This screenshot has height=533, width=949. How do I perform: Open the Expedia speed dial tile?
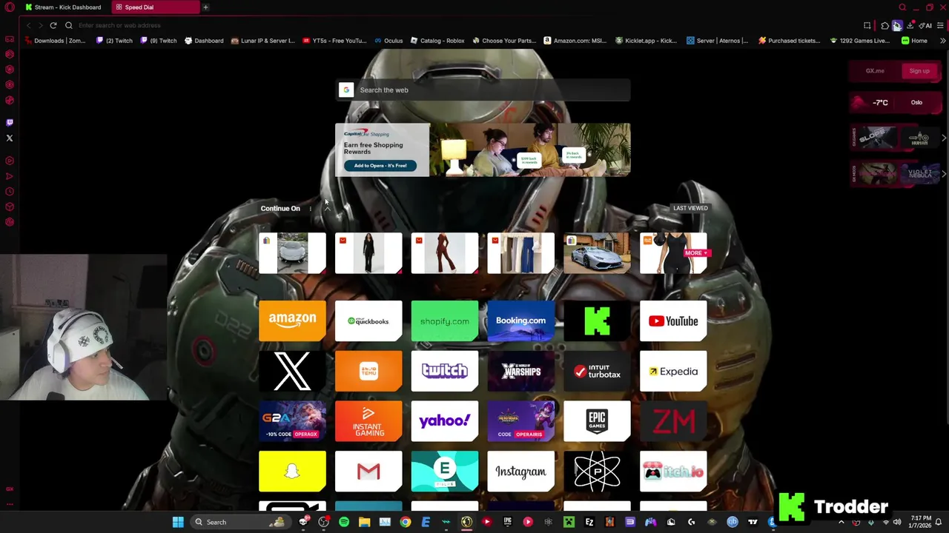pos(673,371)
